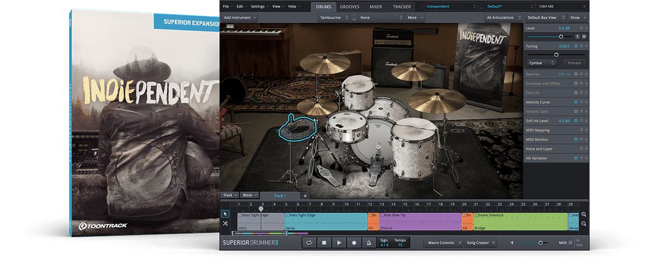Enable the Velocity Curve power toggle
The image size is (660, 268).
click(x=576, y=102)
